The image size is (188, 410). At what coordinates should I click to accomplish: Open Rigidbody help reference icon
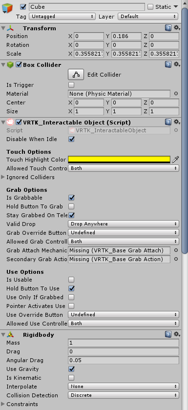[x=168, y=334]
